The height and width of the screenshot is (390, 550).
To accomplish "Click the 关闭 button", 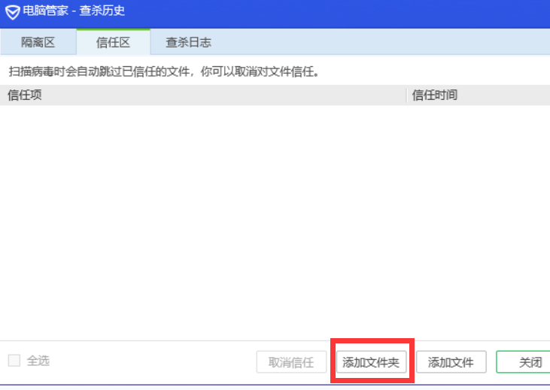I will click(x=524, y=362).
